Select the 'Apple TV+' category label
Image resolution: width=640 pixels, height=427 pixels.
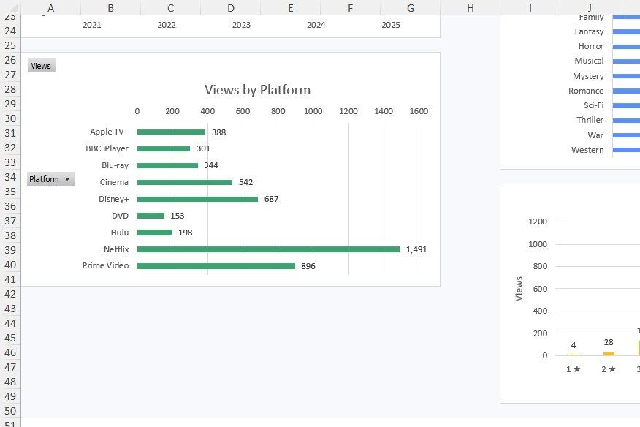coord(109,132)
